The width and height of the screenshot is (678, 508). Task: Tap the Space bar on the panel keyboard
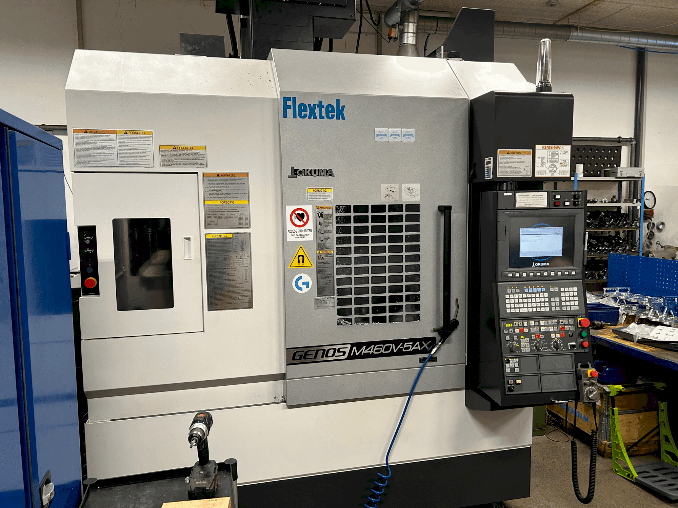(x=523, y=310)
